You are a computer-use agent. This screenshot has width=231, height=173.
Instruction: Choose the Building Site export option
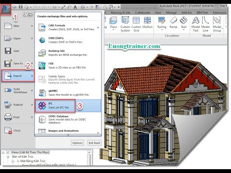[x=68, y=53]
